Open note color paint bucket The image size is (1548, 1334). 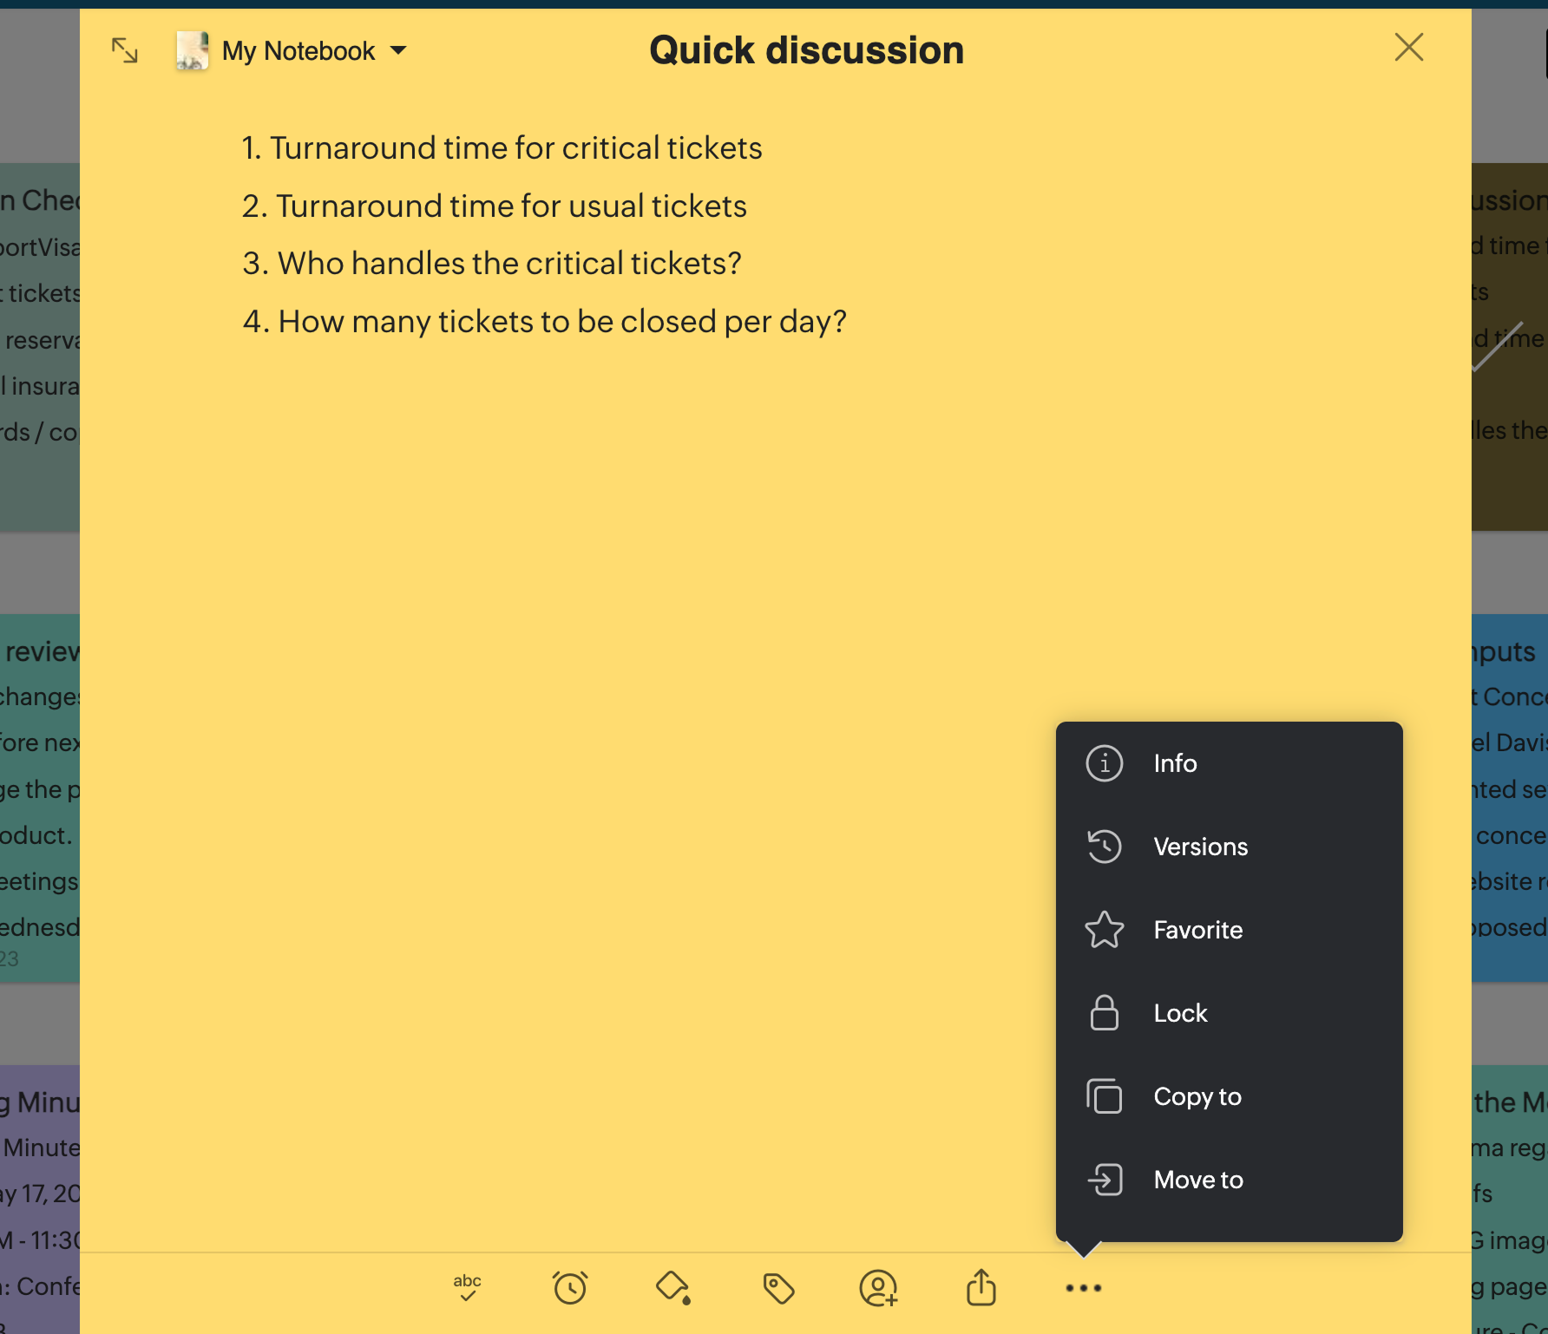click(673, 1288)
